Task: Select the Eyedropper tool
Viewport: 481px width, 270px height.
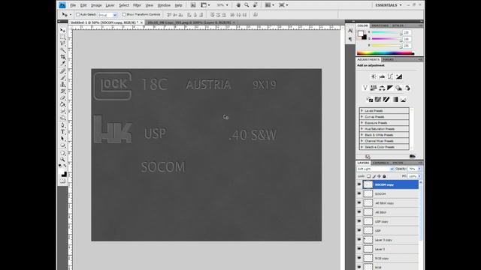Action: tap(62, 63)
